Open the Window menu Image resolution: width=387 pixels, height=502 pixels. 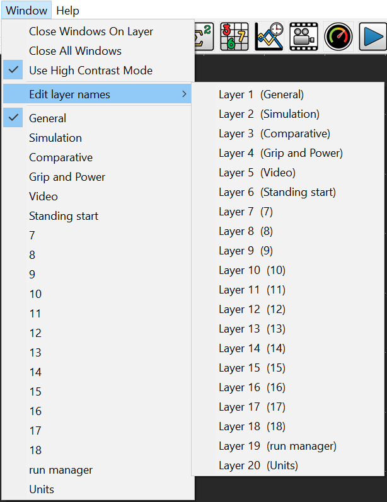[26, 11]
